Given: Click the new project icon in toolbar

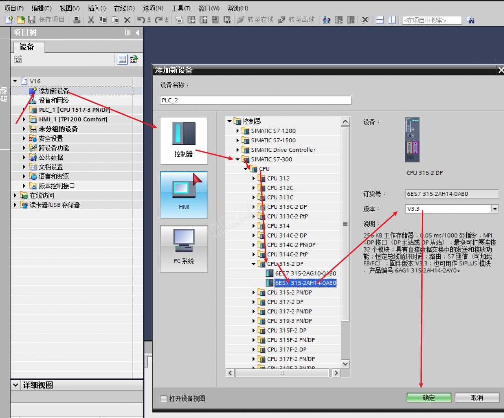Looking at the screenshot, I should (9, 19).
